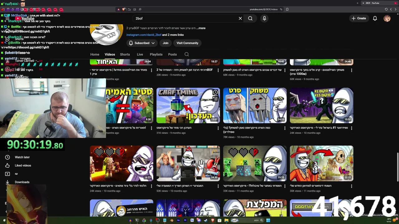
Task: Open the account avatar menu
Action: click(387, 18)
